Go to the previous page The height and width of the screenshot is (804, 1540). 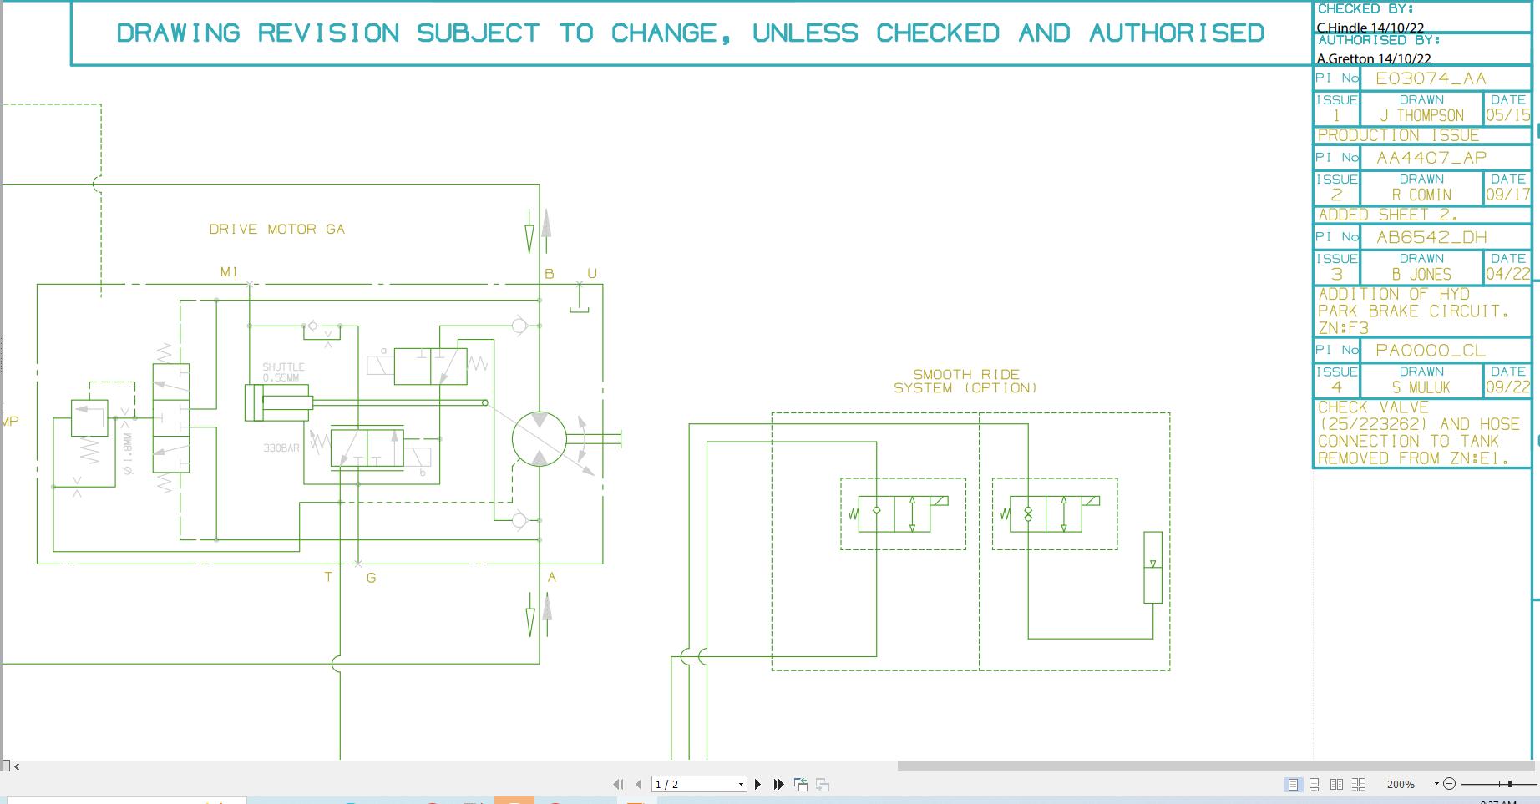click(x=638, y=784)
